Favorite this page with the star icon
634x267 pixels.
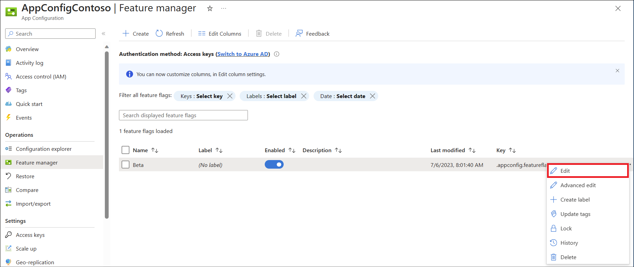pos(210,9)
